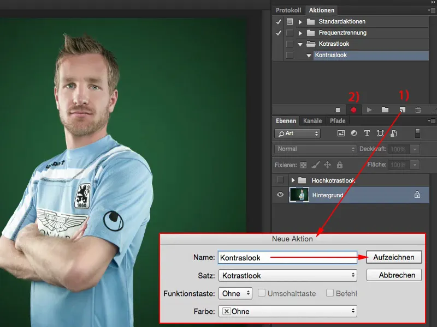
Task: Lock transparent pixels icon next to Fixieren
Action: coord(303,165)
